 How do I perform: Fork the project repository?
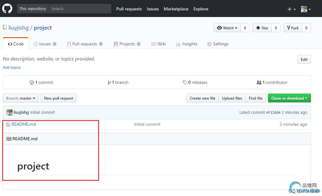(293, 28)
